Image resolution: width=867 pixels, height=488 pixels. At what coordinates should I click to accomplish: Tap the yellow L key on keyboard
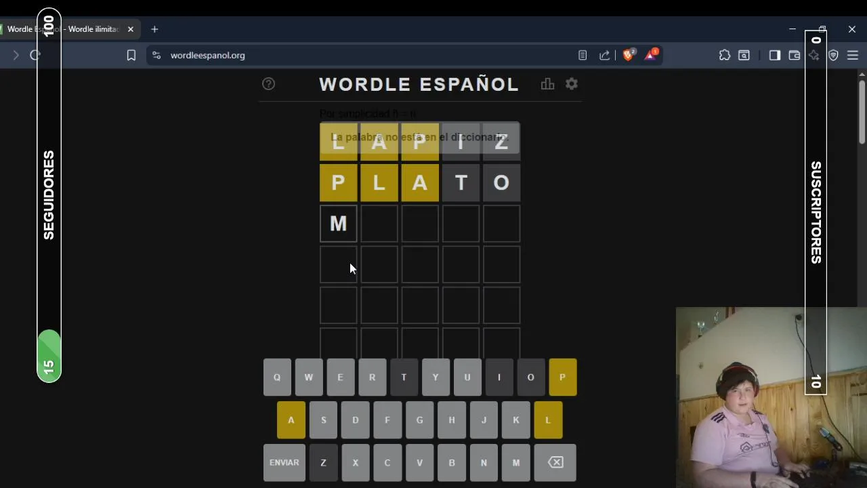(548, 420)
